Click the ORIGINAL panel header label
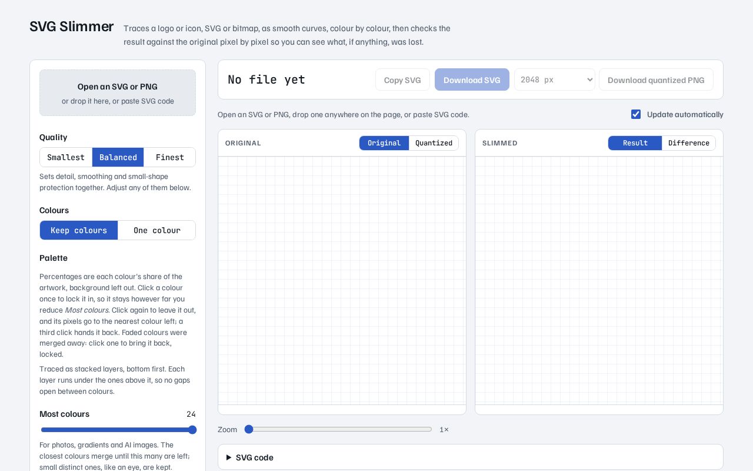The height and width of the screenshot is (471, 753). click(243, 143)
